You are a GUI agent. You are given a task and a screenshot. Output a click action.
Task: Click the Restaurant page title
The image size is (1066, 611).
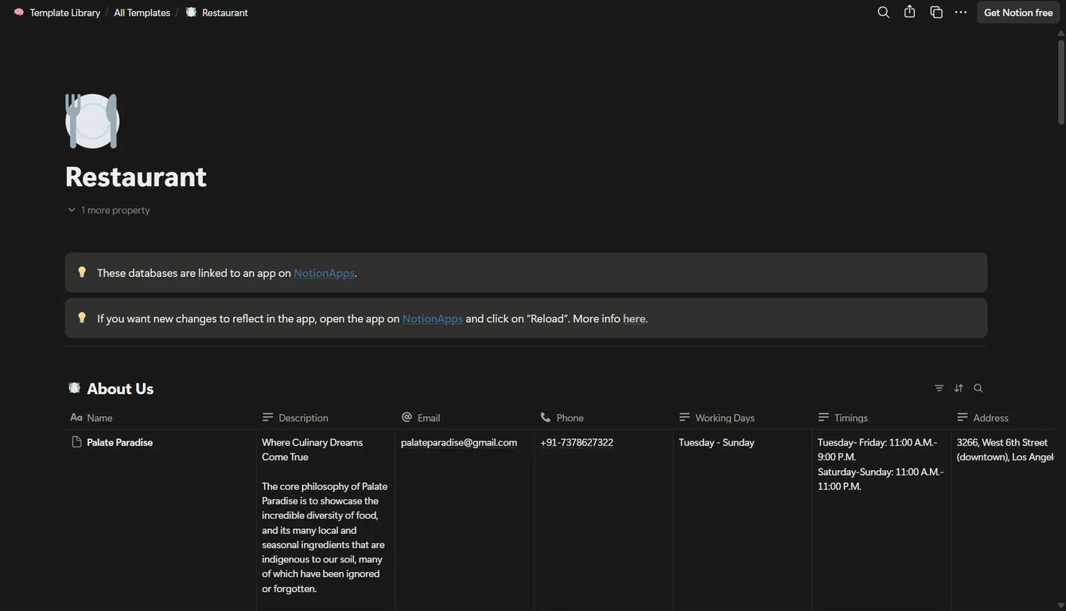tap(136, 177)
